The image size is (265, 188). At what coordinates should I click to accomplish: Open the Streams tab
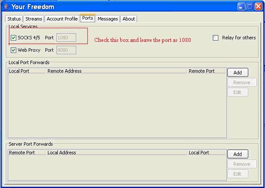click(34, 19)
